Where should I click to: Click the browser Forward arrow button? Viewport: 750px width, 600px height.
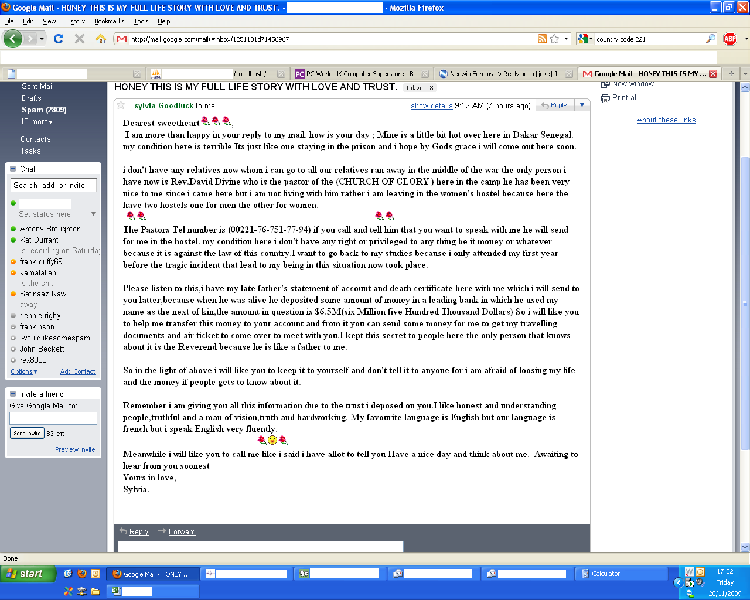[30, 39]
